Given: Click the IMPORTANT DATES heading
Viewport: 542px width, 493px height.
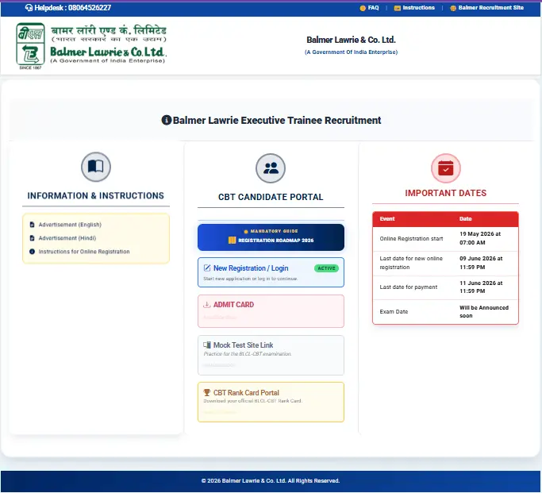Looking at the screenshot, I should click(x=445, y=193).
